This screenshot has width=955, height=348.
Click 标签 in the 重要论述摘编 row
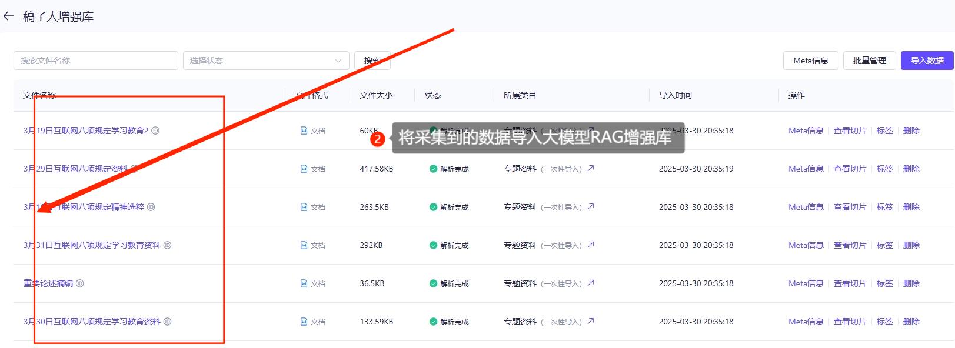click(x=885, y=283)
